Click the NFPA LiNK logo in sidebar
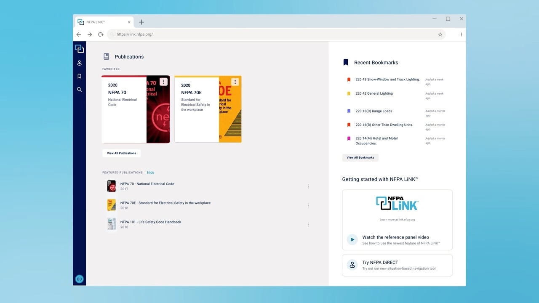Image resolution: width=539 pixels, height=303 pixels. coord(79,49)
